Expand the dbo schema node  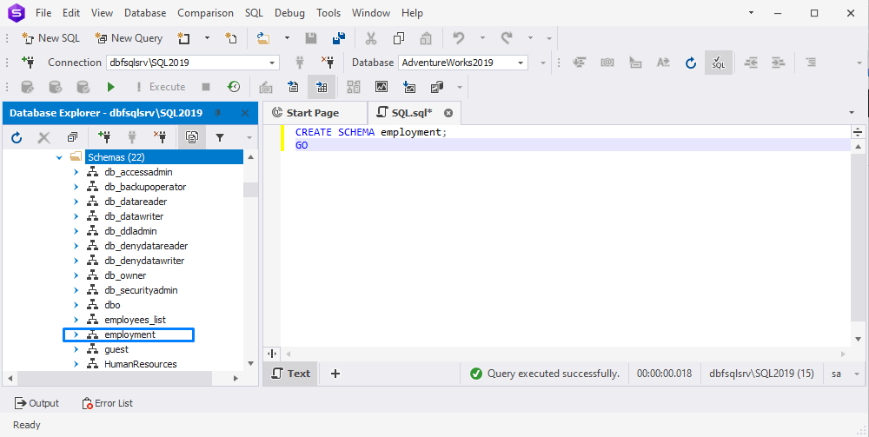point(76,305)
